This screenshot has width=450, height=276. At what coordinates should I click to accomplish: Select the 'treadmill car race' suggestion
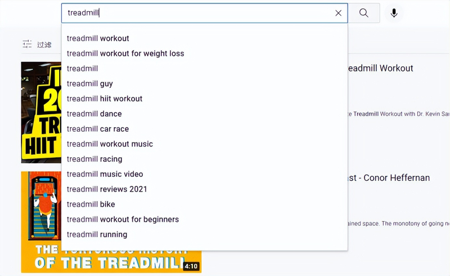pyautogui.click(x=98, y=129)
